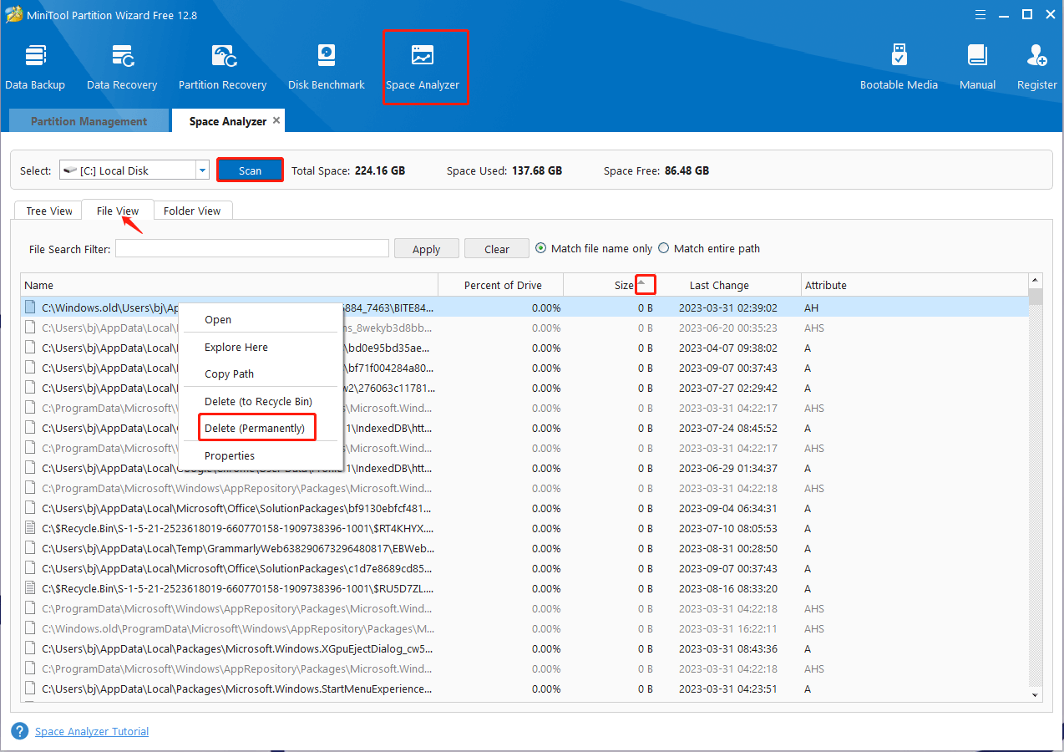Image resolution: width=1064 pixels, height=752 pixels.
Task: Open the Manual
Action: tap(977, 67)
